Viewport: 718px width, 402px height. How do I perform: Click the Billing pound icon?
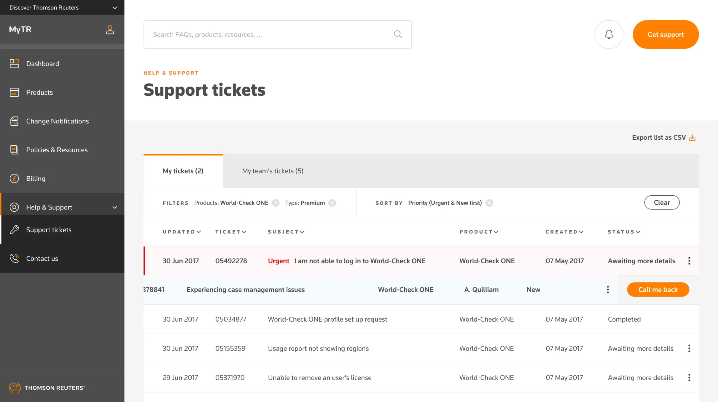point(14,178)
